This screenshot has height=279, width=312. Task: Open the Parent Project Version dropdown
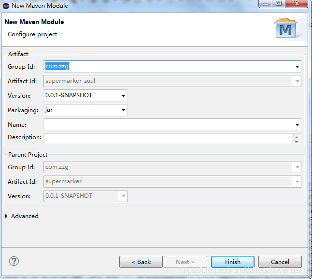tap(123, 196)
